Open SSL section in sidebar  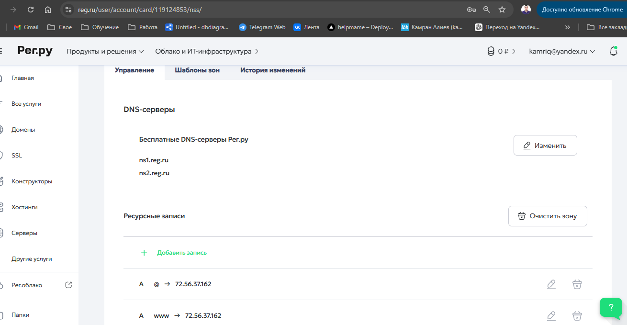[17, 156]
